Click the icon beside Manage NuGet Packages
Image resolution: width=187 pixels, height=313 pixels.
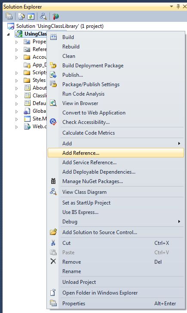coord(53,181)
